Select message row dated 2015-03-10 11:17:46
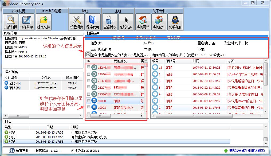This screenshot has width=271, height=156. click(x=207, y=108)
